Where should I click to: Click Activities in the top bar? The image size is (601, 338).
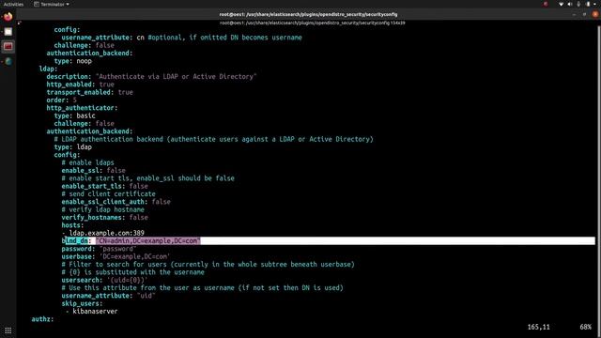pyautogui.click(x=13, y=4)
